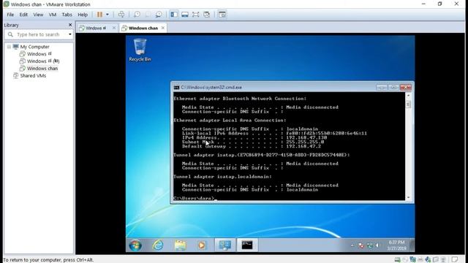Image resolution: width=468 pixels, height=263 pixels.
Task: Click the guest clock showing 6:37 PM
Action: (396, 245)
